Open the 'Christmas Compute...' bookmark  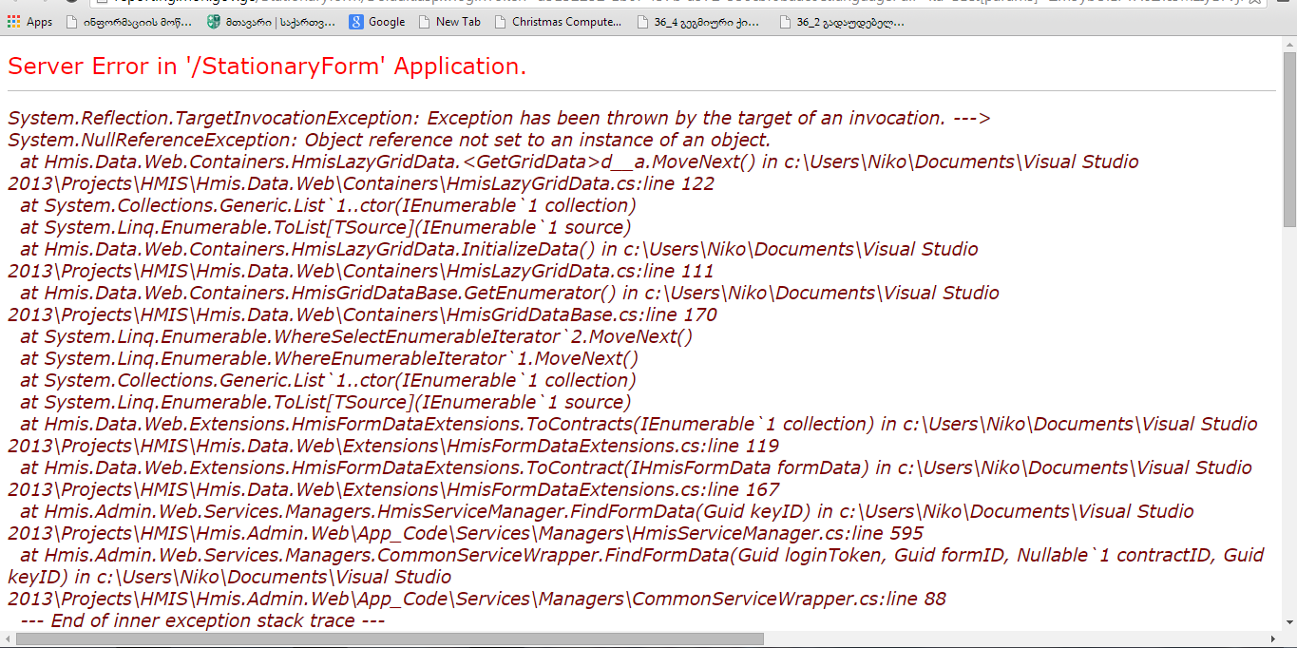pyautogui.click(x=558, y=22)
